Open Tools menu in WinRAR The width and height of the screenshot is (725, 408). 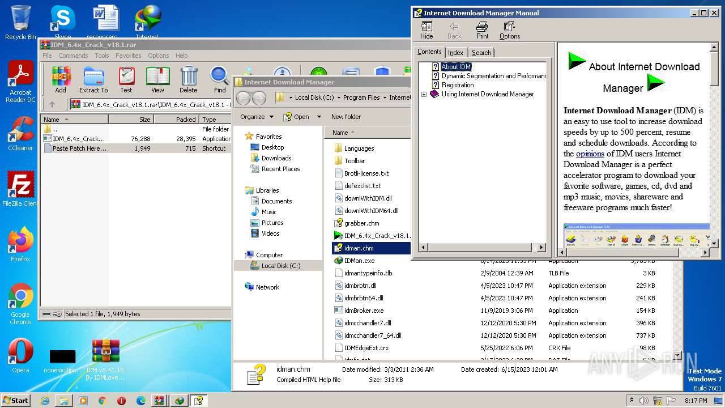102,56
